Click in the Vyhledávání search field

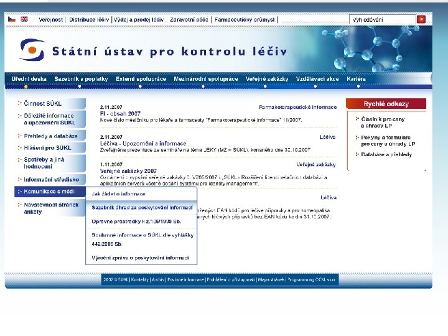pos(383,20)
